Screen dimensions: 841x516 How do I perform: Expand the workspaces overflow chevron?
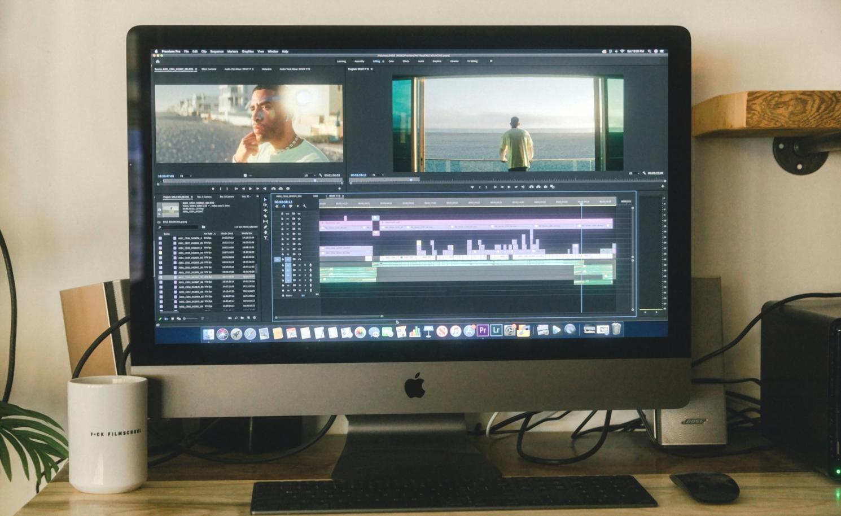[491, 61]
